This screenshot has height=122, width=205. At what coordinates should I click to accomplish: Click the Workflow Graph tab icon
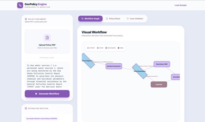click(82, 19)
